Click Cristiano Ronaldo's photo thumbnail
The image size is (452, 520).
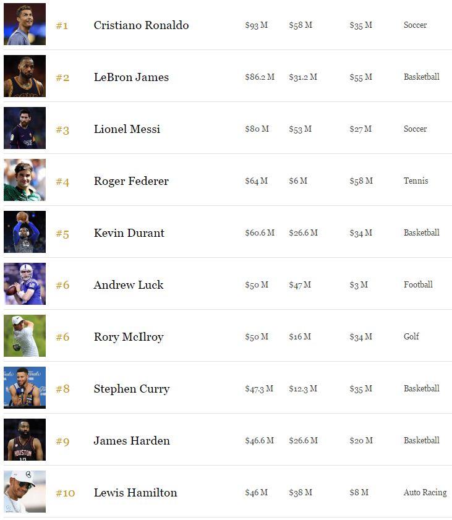[x=25, y=25]
